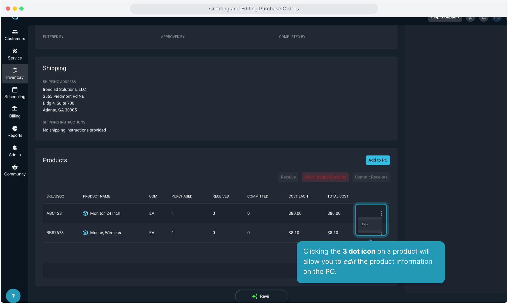This screenshot has width=508, height=303.
Task: Select the Inventory sidebar icon
Action: point(15,74)
